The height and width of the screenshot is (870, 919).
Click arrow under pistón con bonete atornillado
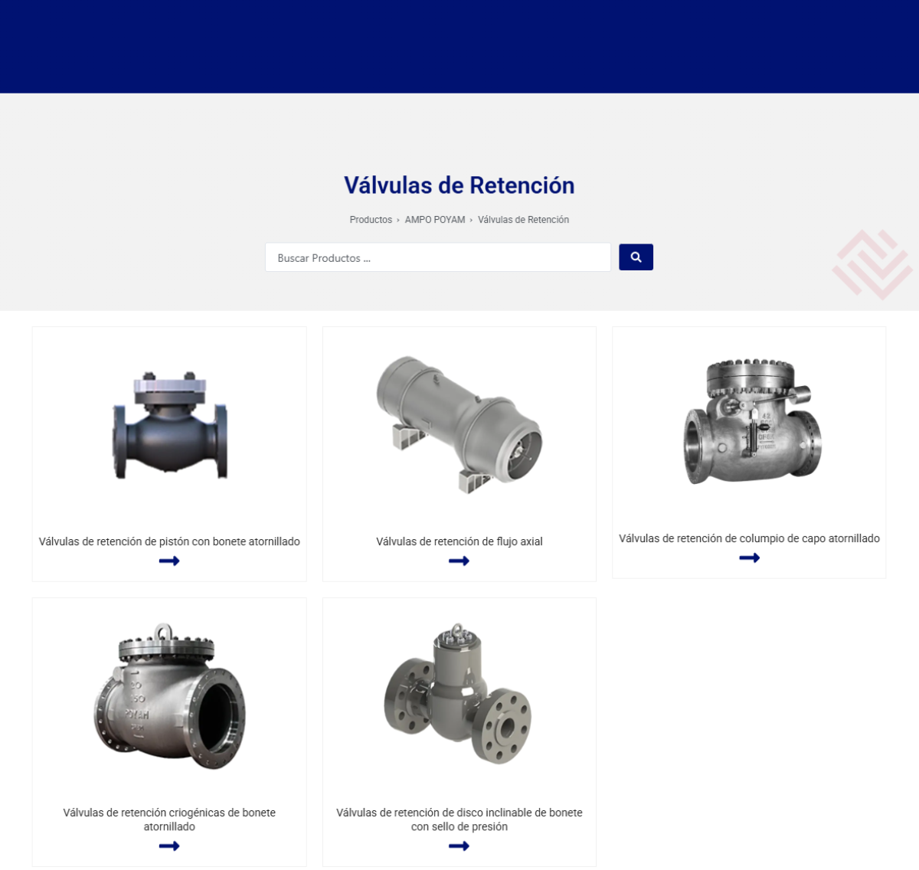coord(169,561)
